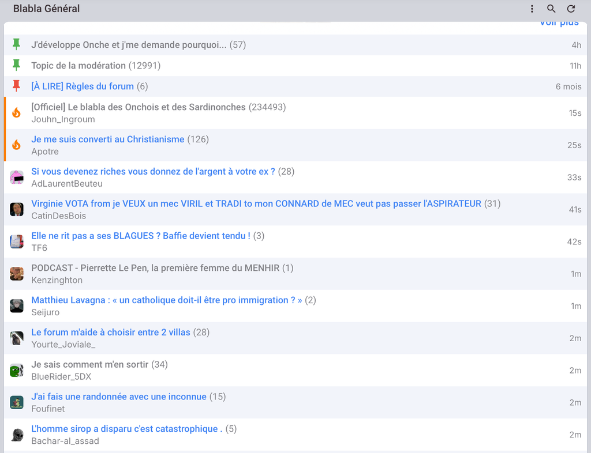The image size is (591, 453).
Task: Click BlueRider_5DX's frog avatar
Action: (17, 370)
